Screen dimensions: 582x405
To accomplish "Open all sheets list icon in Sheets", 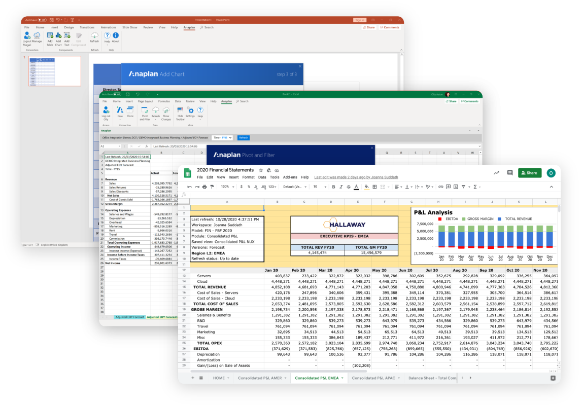I will point(201,378).
